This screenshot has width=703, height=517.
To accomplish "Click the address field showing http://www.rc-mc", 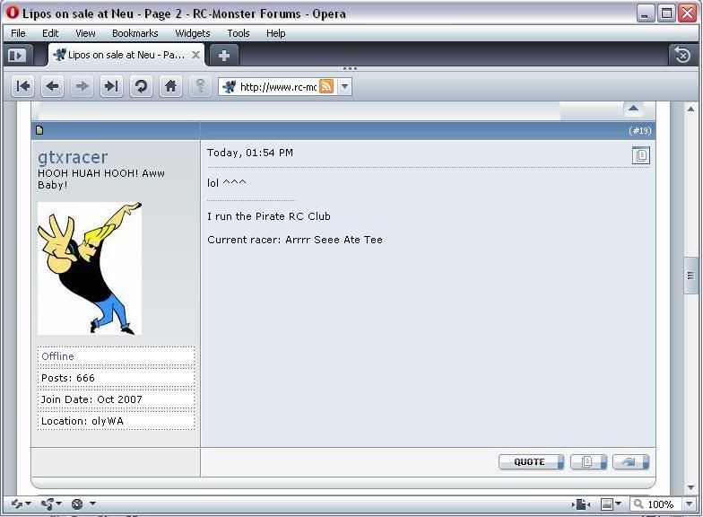I will [x=277, y=87].
